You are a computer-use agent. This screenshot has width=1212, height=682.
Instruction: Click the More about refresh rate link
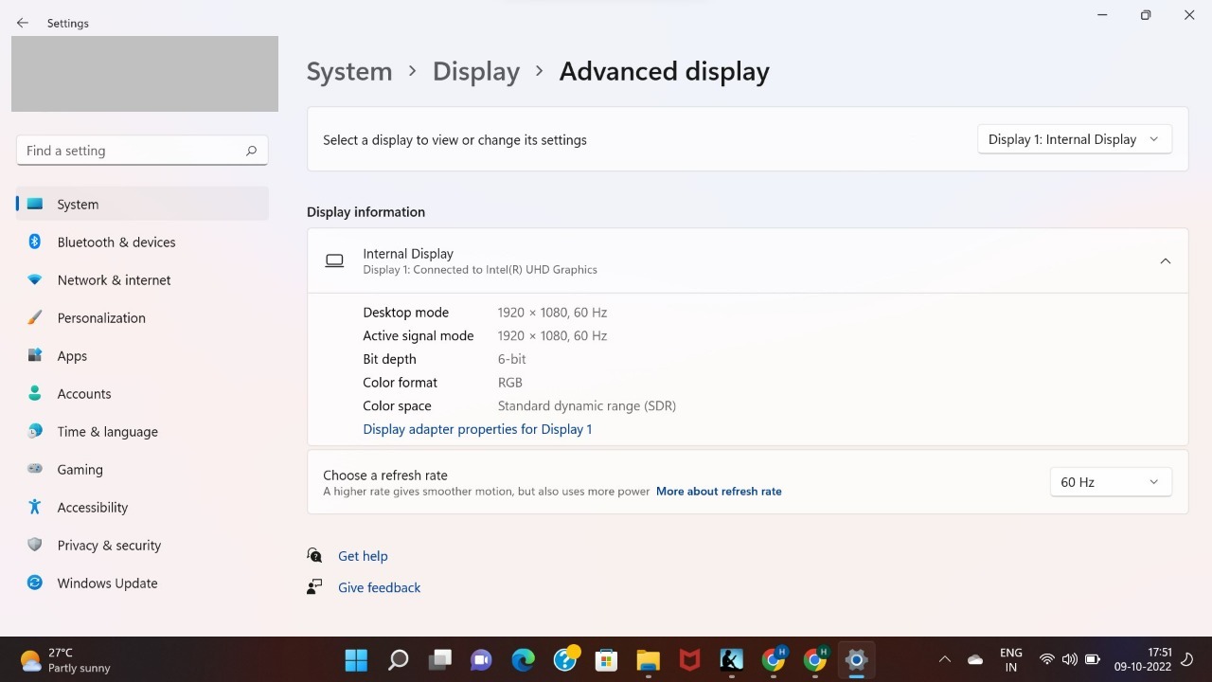[719, 491]
